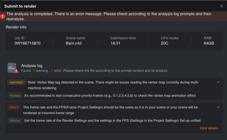
Task: Click the Advise badge under the error
Action: [x=15, y=120]
